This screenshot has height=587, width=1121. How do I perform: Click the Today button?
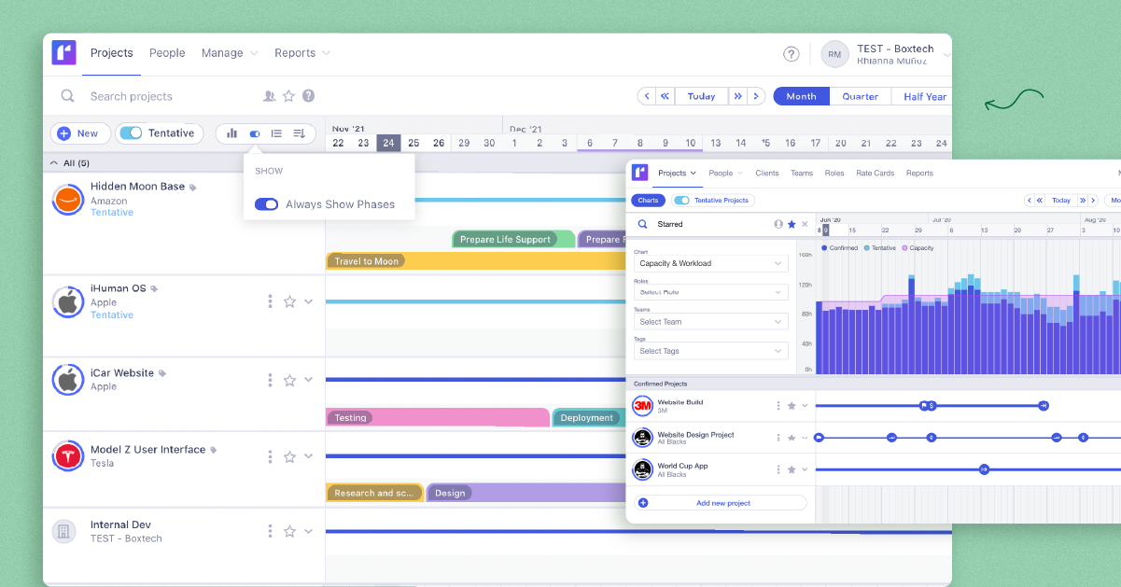click(701, 96)
